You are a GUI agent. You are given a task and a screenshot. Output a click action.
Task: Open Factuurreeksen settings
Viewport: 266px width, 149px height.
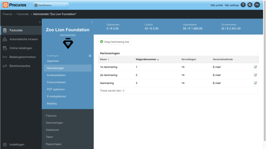(56, 82)
